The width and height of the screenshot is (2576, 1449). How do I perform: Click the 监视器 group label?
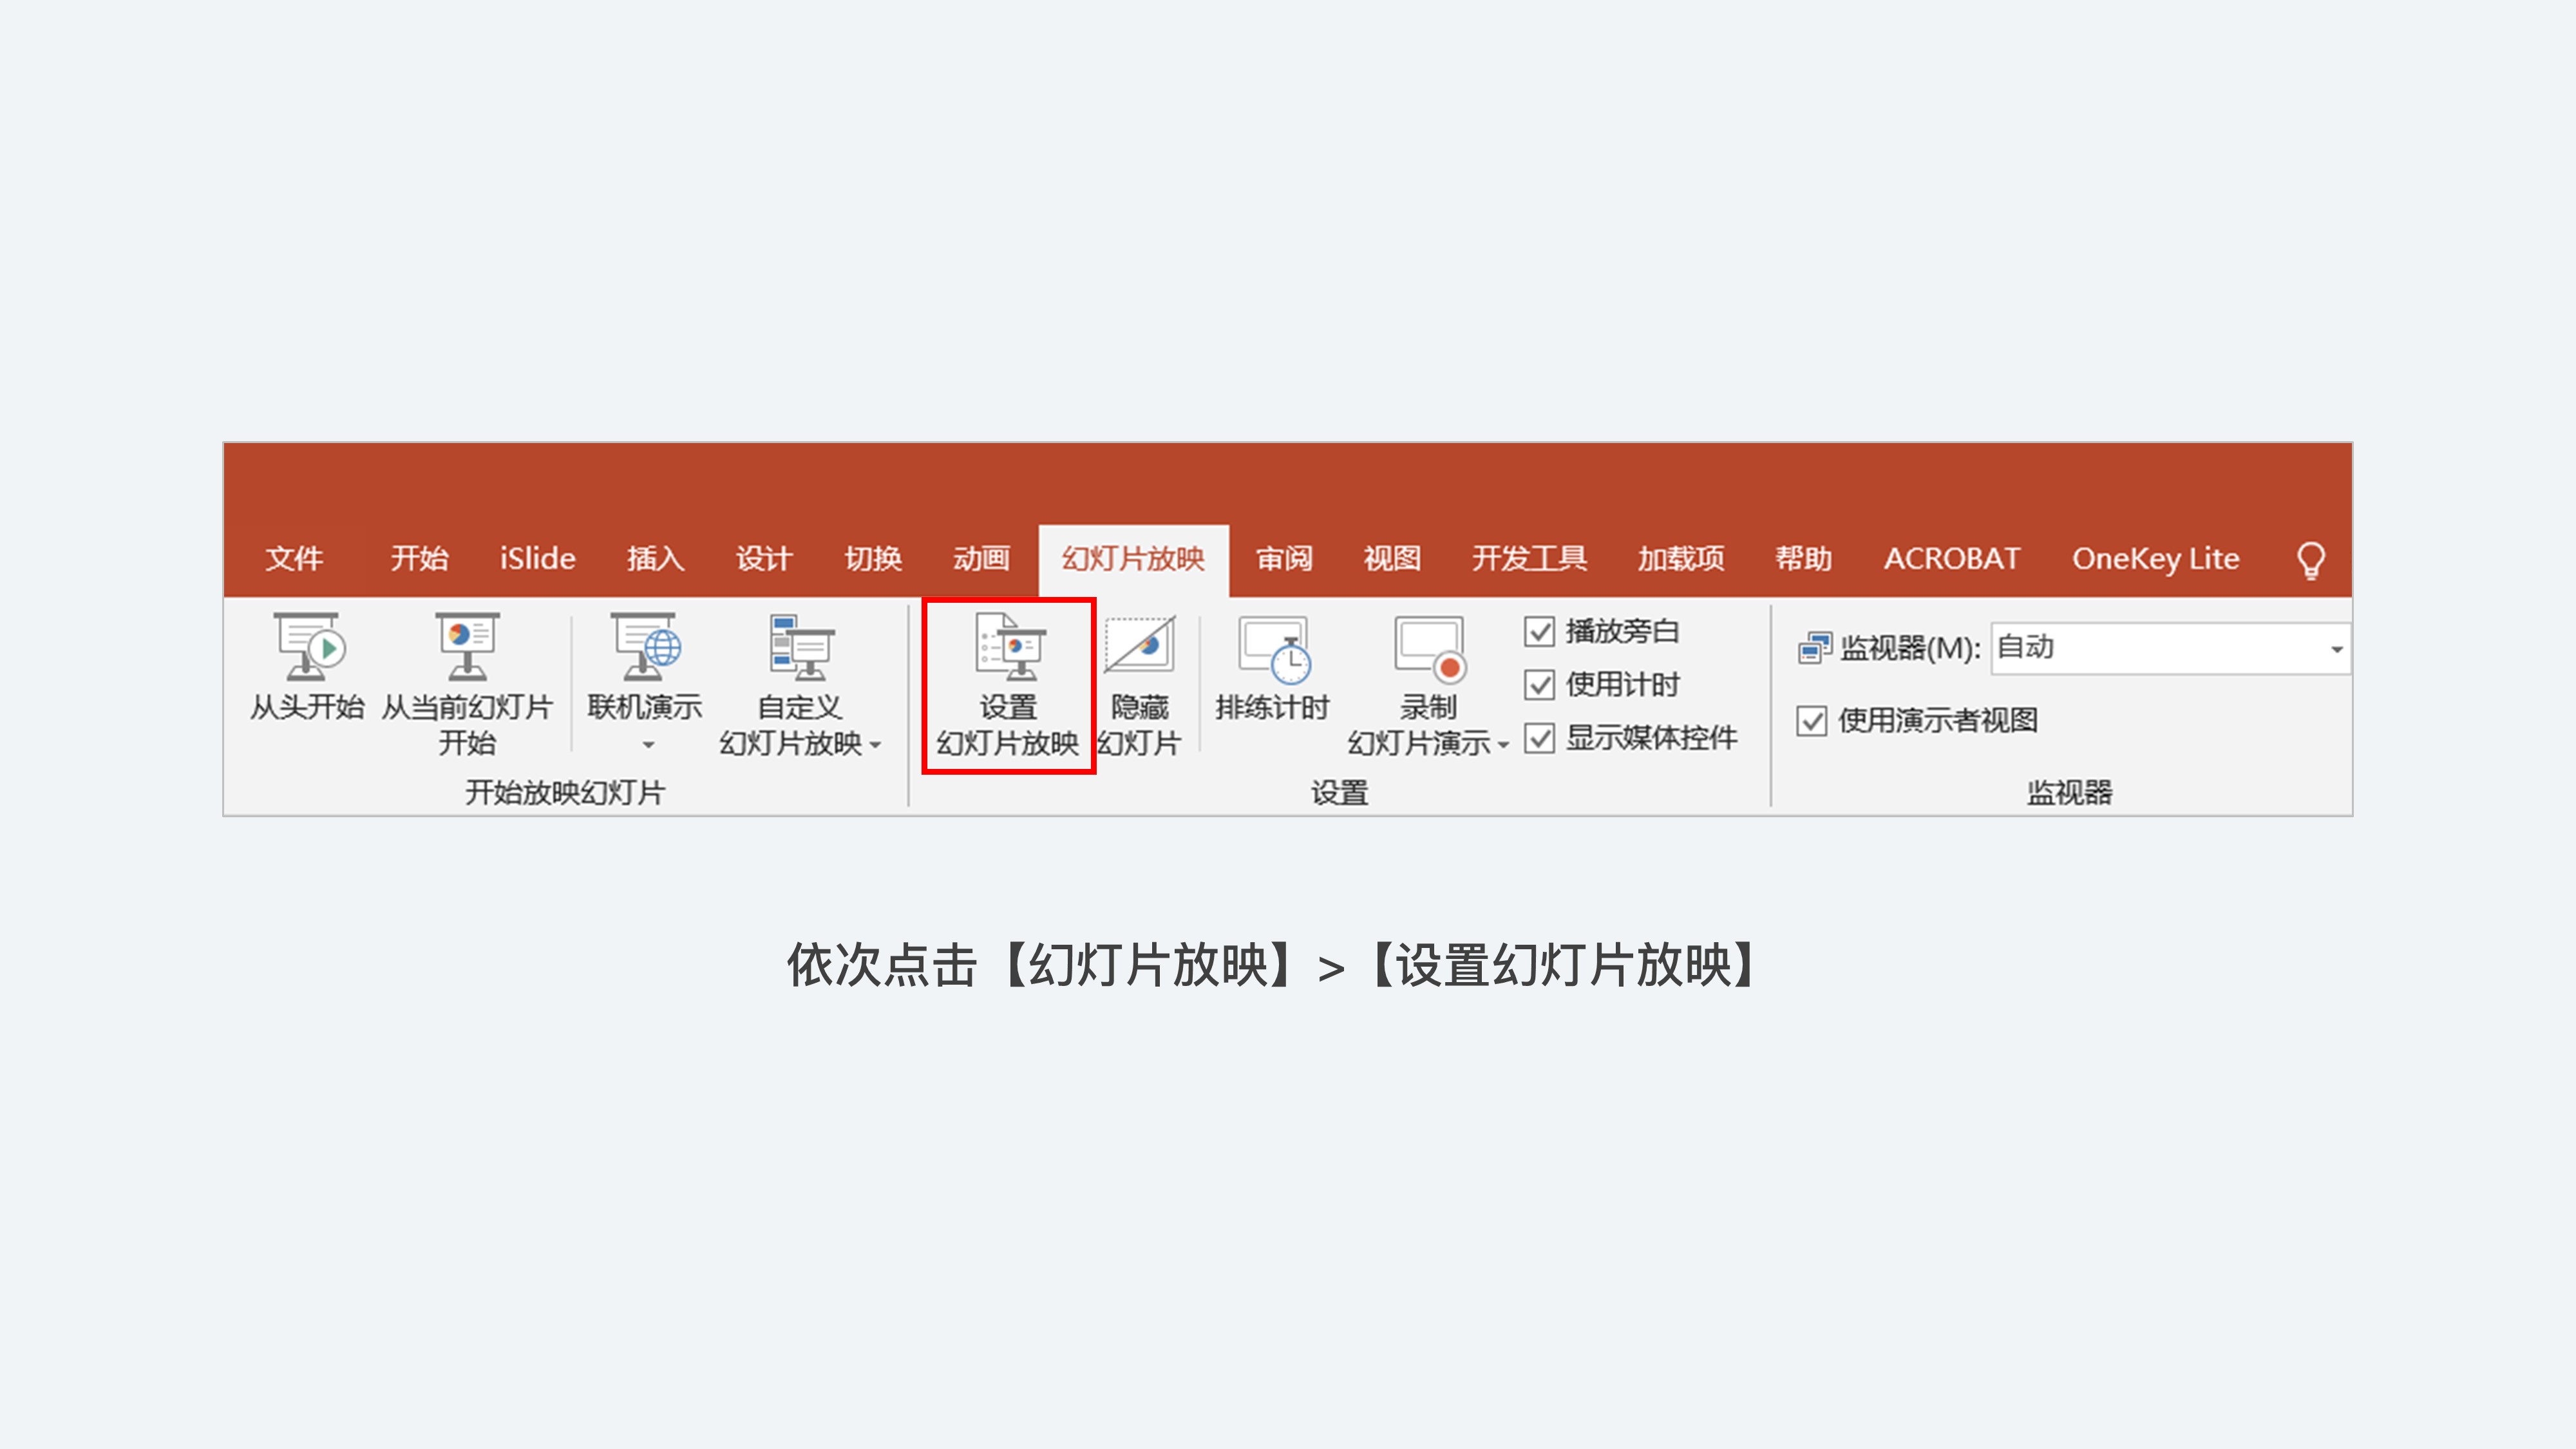tap(2069, 793)
